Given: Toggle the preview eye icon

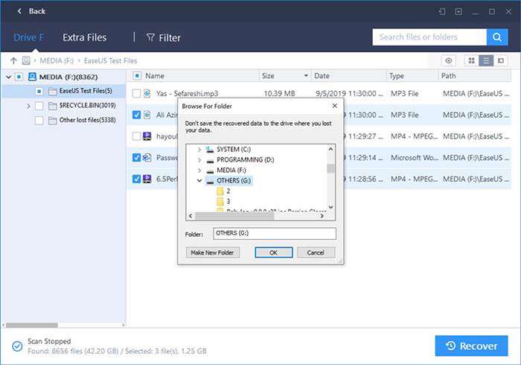Looking at the screenshot, I should pyautogui.click(x=449, y=60).
